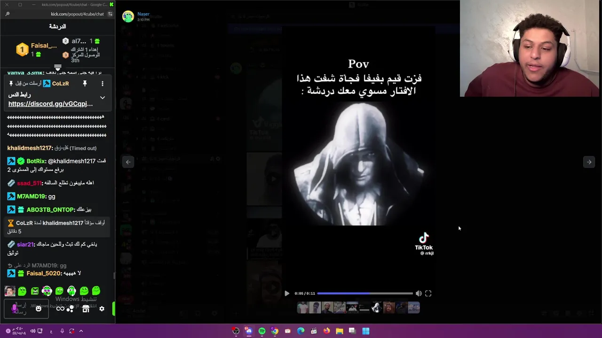Click the CoLzR name in pinned message
The image size is (602, 338).
point(60,84)
